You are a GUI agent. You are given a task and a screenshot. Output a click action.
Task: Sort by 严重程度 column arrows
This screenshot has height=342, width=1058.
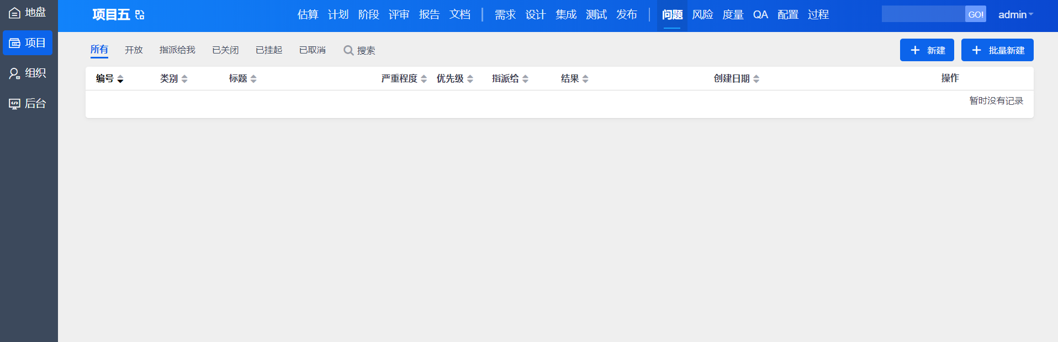click(x=424, y=79)
